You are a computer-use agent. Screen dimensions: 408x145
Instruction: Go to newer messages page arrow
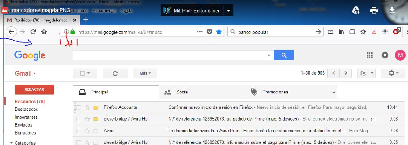click(x=333, y=73)
